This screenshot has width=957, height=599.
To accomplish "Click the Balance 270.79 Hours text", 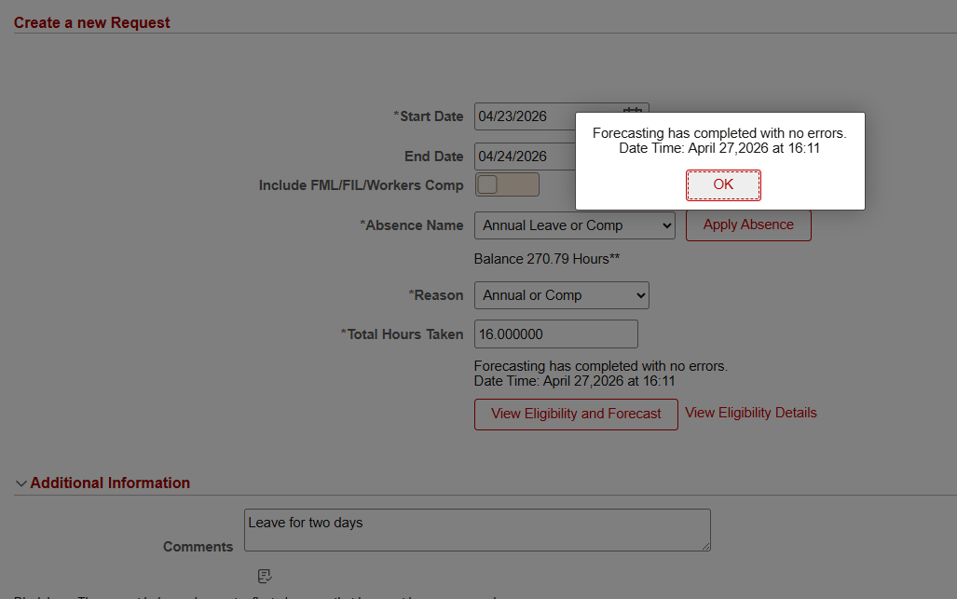I will tap(547, 259).
